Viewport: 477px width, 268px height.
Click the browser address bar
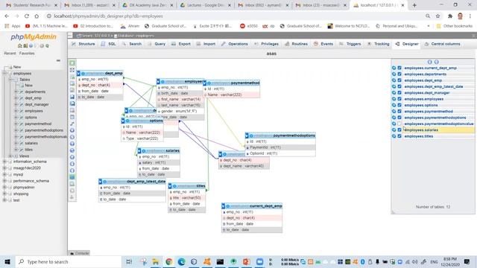(x=237, y=16)
